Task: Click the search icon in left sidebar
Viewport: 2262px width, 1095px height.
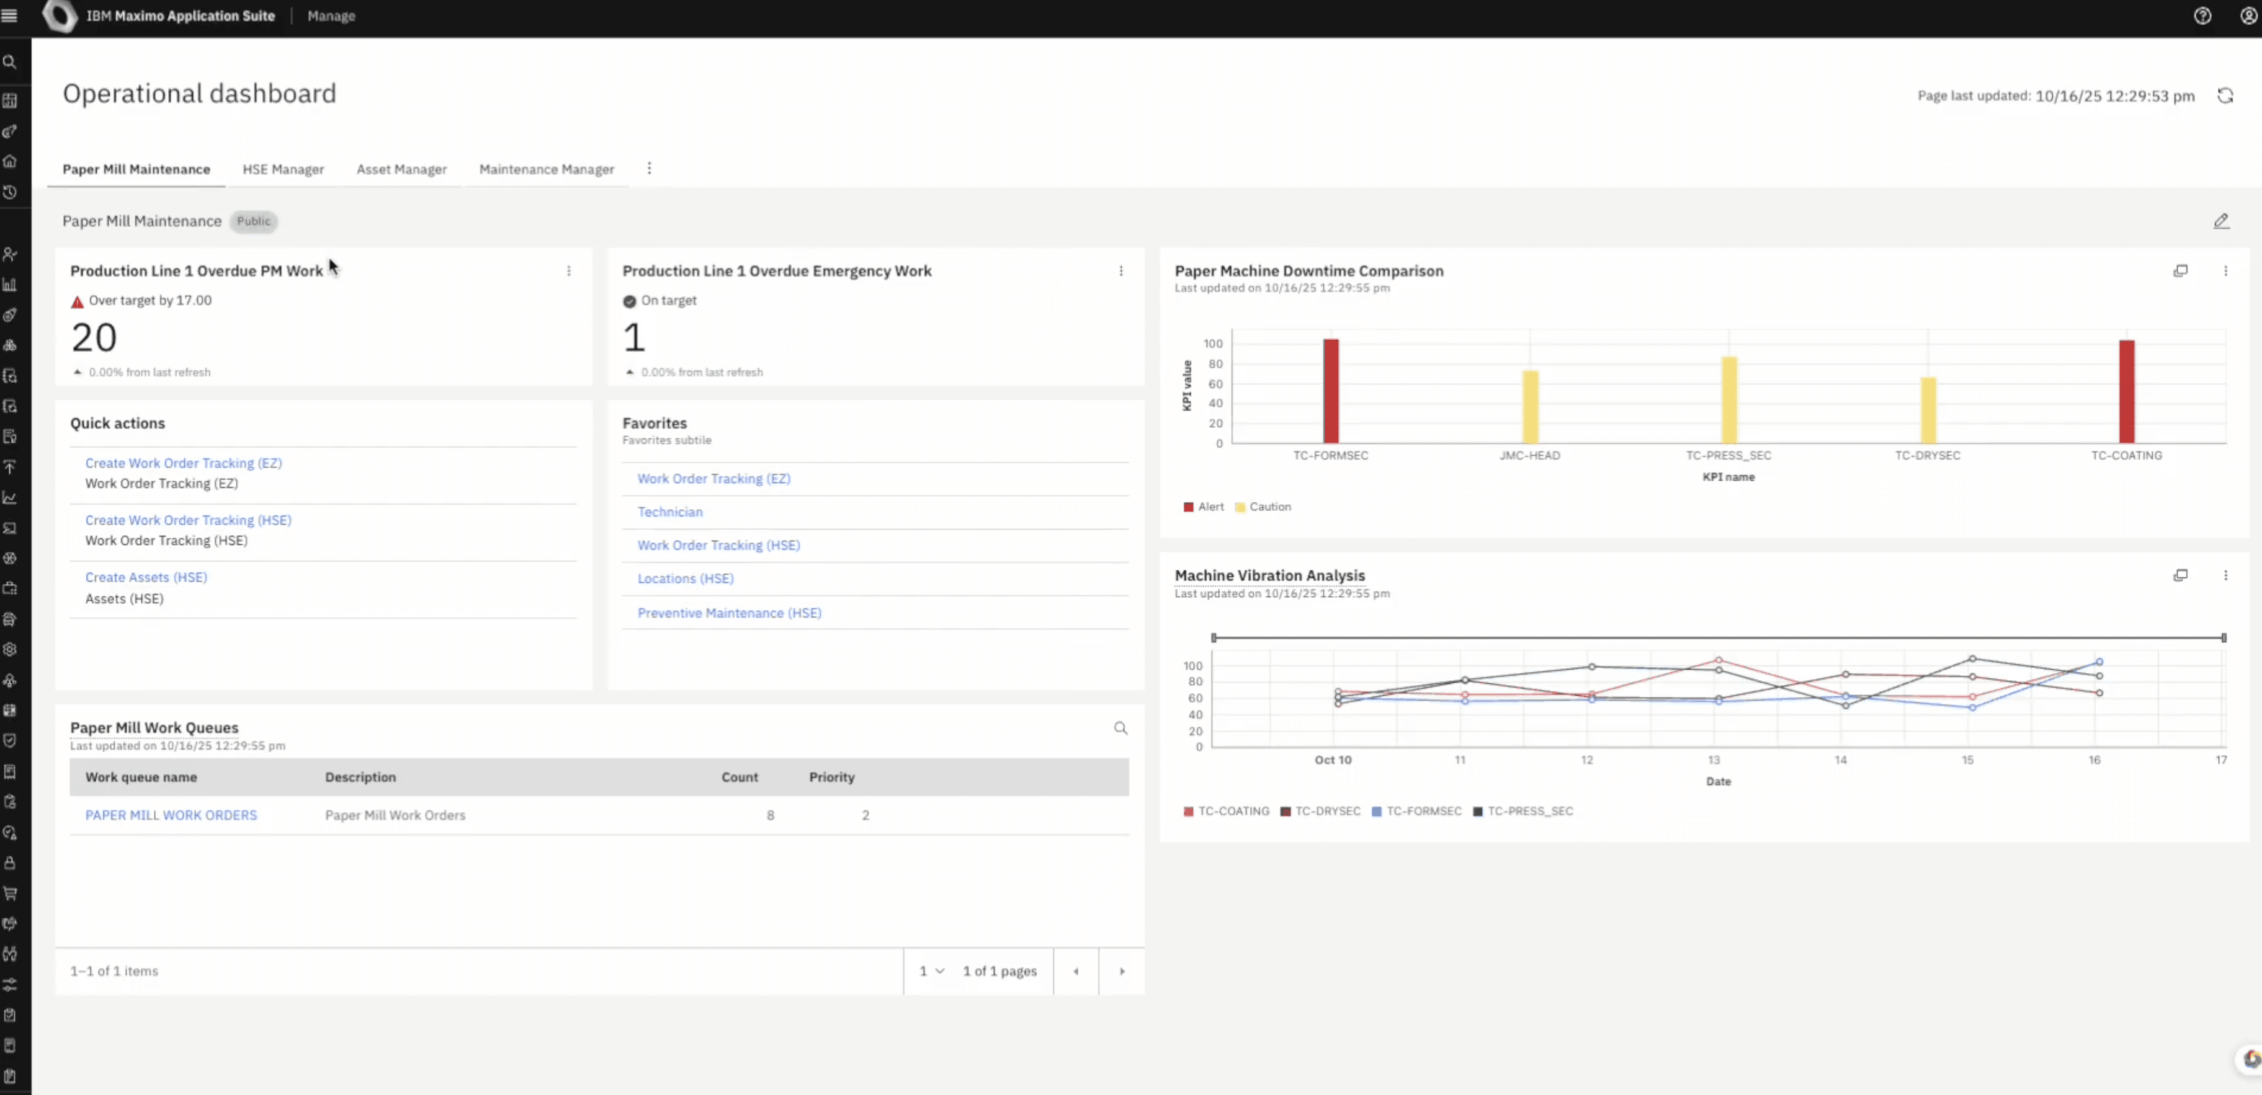Action: click(10, 62)
